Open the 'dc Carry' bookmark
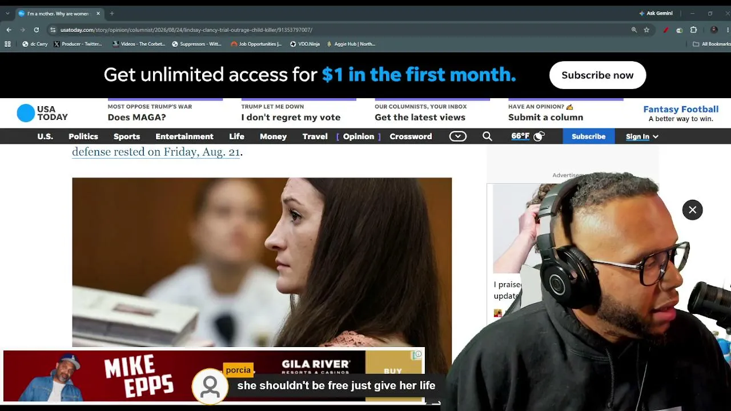731x411 pixels. pyautogui.click(x=35, y=44)
